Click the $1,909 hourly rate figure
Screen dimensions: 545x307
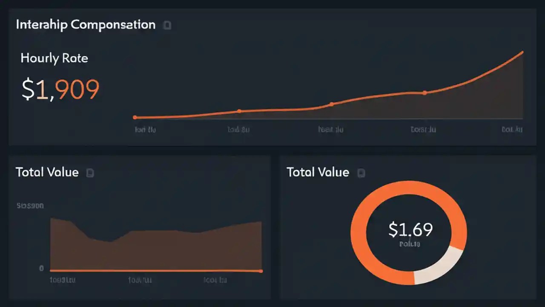(60, 88)
